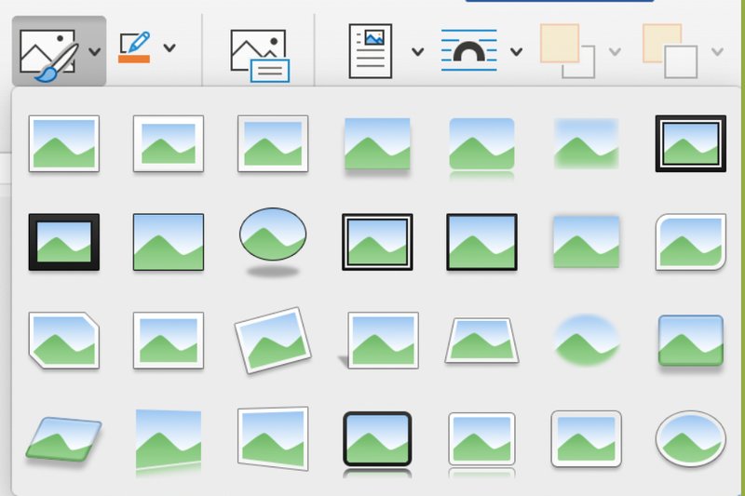
Task: Apply the Center Shadow Rectangle style
Action: (587, 242)
